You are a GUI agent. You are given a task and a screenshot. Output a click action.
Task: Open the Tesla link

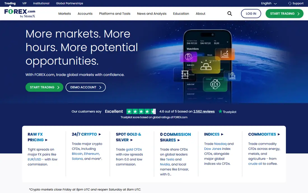(170, 159)
